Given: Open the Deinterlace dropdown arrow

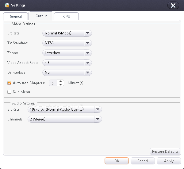Looking at the screenshot, I should click(88, 73).
